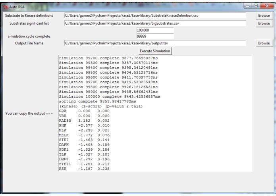The height and width of the screenshot is (196, 276).
Task: Maximize the Auto RSA window
Action: click(x=256, y=6)
